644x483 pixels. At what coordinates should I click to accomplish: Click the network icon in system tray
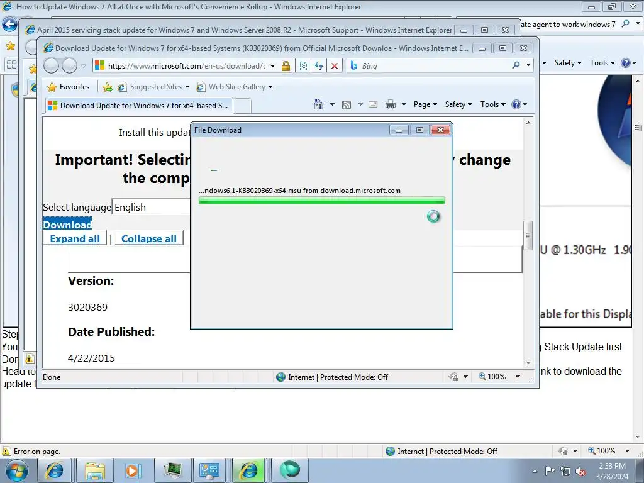[x=565, y=472]
